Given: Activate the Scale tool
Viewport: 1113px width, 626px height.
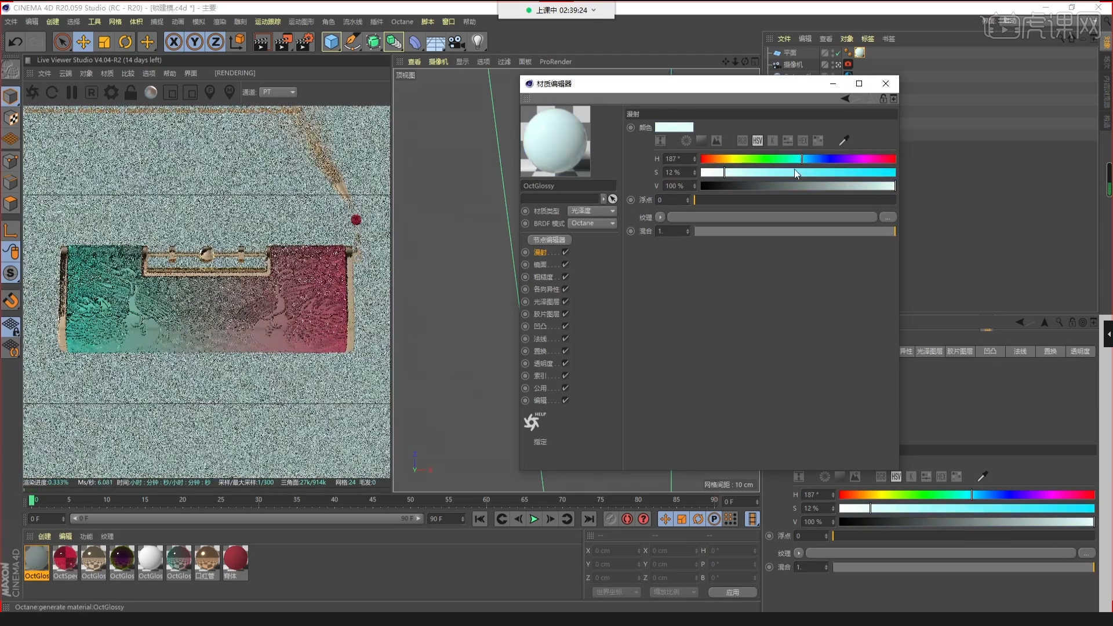Looking at the screenshot, I should pyautogui.click(x=104, y=42).
